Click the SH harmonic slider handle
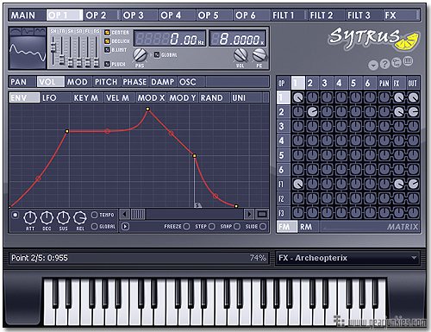This screenshot has height=332, width=431. tap(53, 47)
